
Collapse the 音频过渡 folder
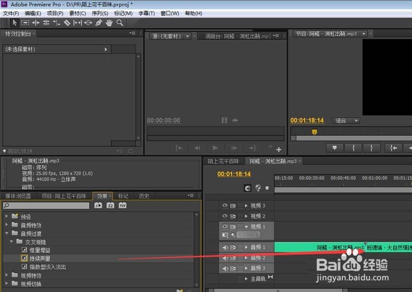pyautogui.click(x=7, y=233)
